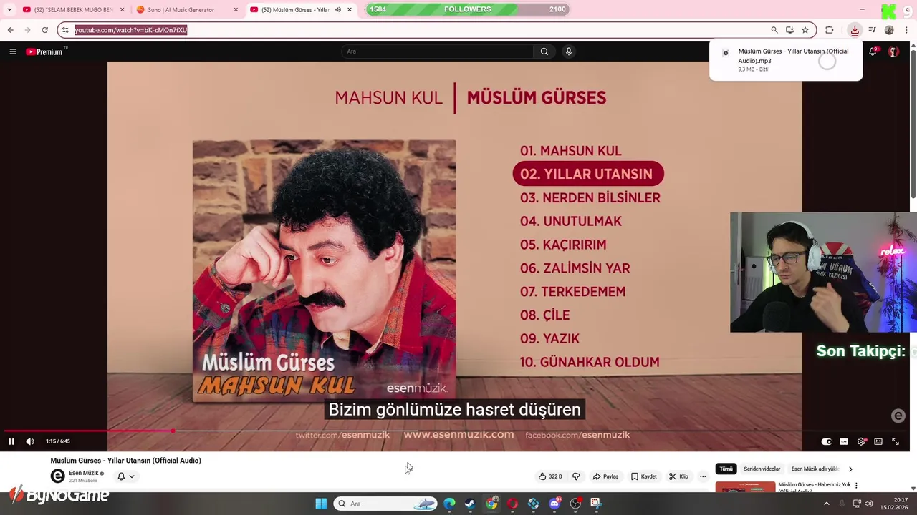Seek on the red video progress bar

coord(458,431)
